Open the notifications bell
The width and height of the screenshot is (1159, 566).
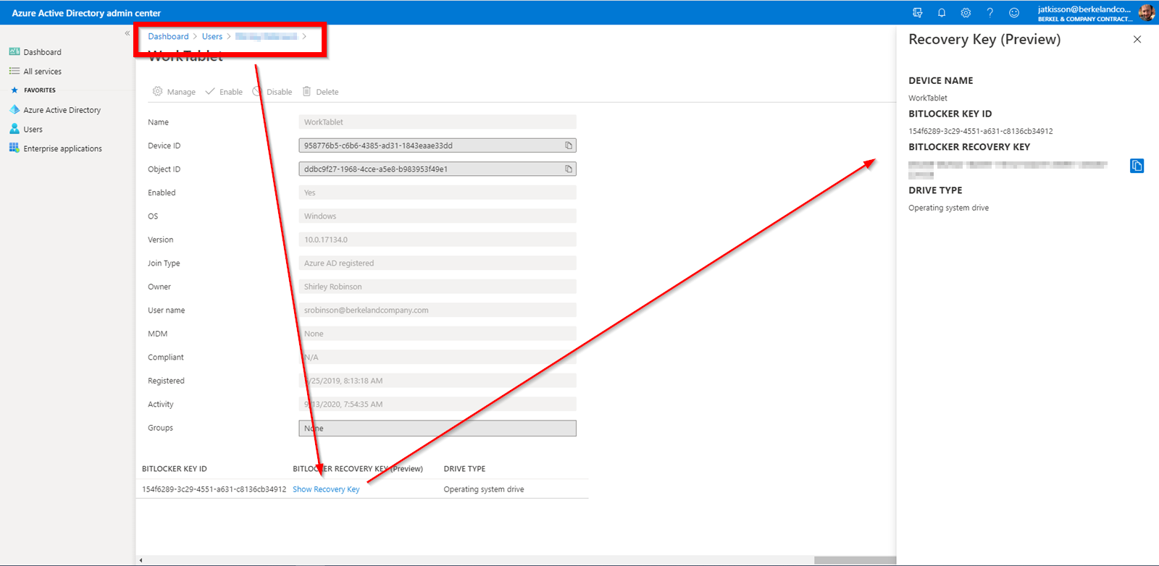[x=942, y=12]
